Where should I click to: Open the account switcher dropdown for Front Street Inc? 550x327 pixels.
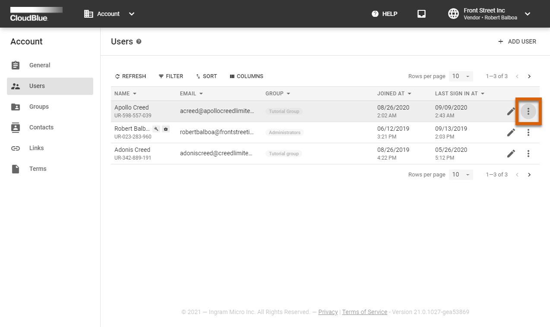click(527, 13)
